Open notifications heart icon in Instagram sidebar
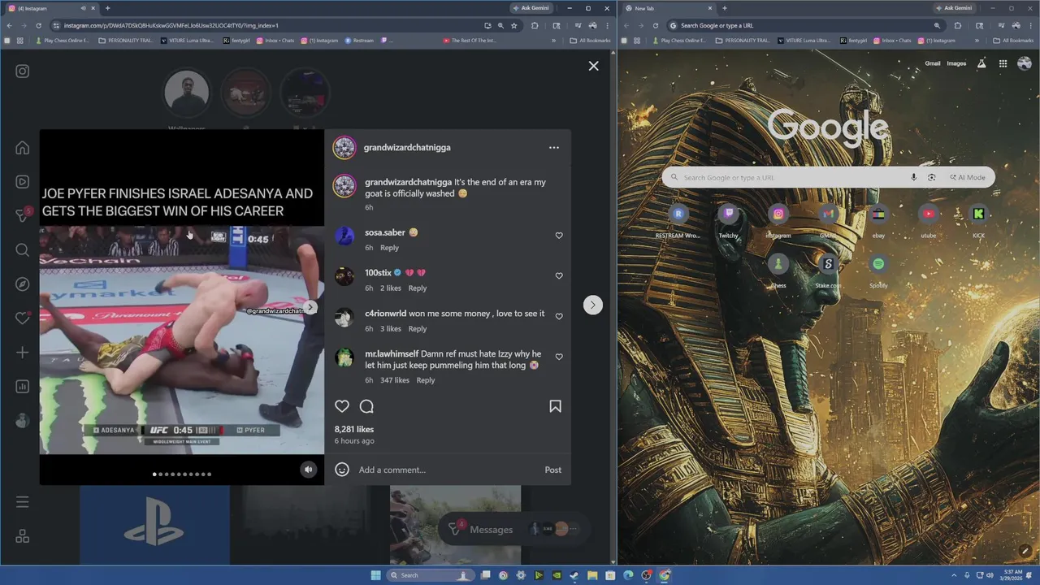The width and height of the screenshot is (1040, 585). [x=23, y=318]
